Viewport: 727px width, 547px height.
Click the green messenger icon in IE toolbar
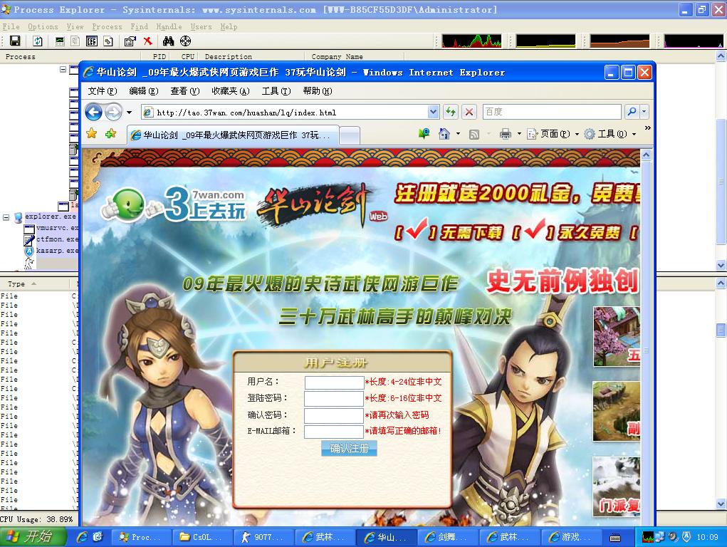click(424, 134)
